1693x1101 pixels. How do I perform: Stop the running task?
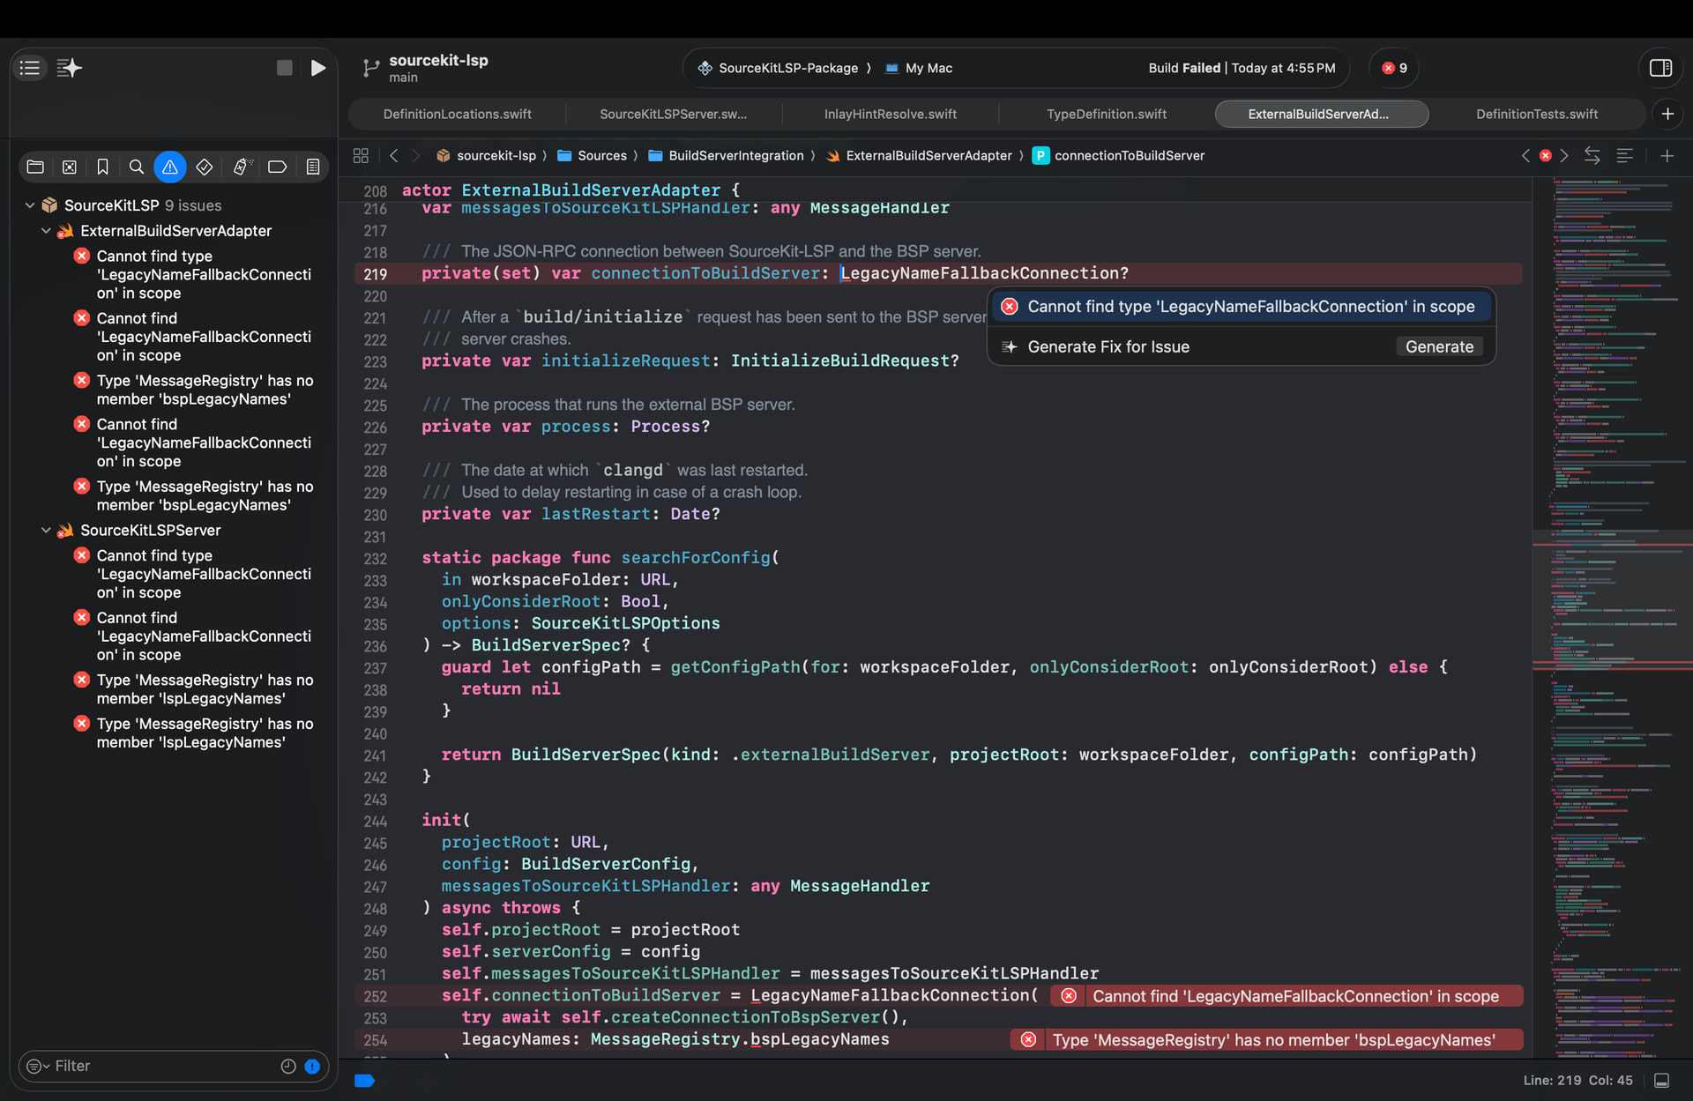coord(284,68)
